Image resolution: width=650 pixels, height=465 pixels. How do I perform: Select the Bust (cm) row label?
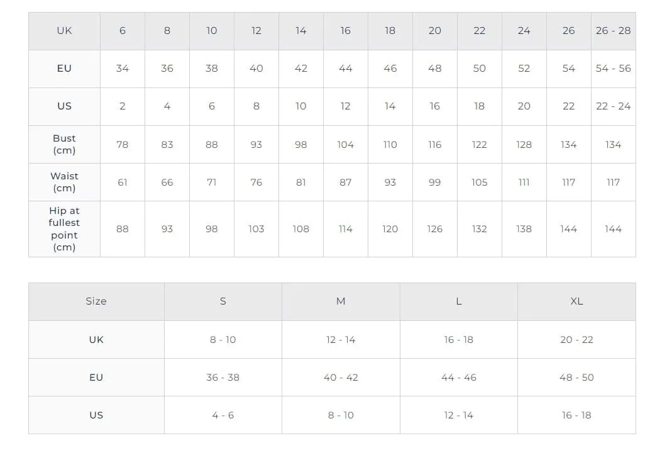click(64, 144)
